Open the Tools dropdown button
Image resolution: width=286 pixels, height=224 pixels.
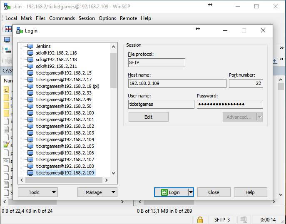click(37, 192)
